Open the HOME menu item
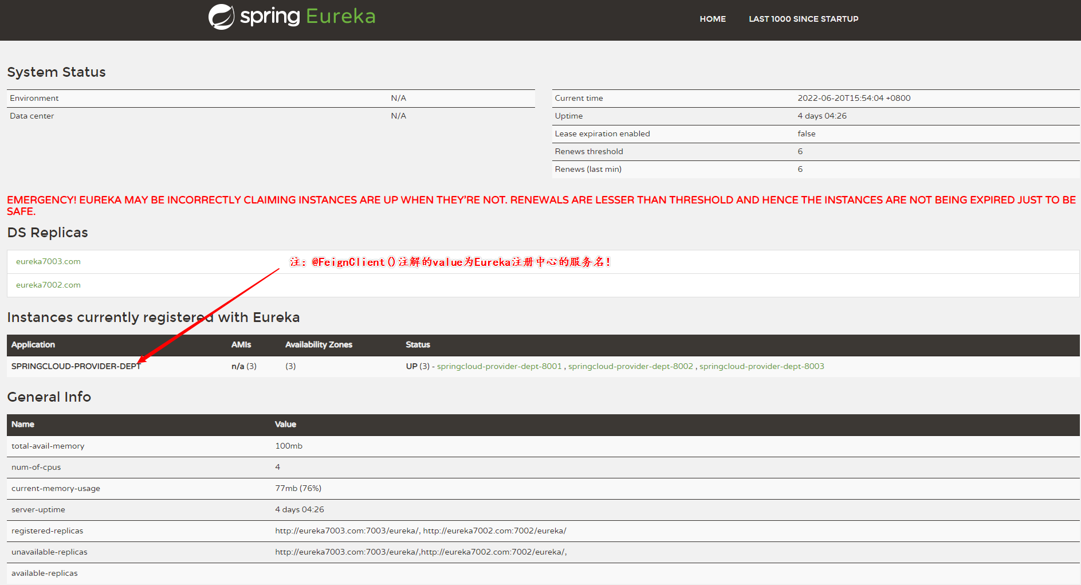Image resolution: width=1081 pixels, height=585 pixels. (x=713, y=19)
